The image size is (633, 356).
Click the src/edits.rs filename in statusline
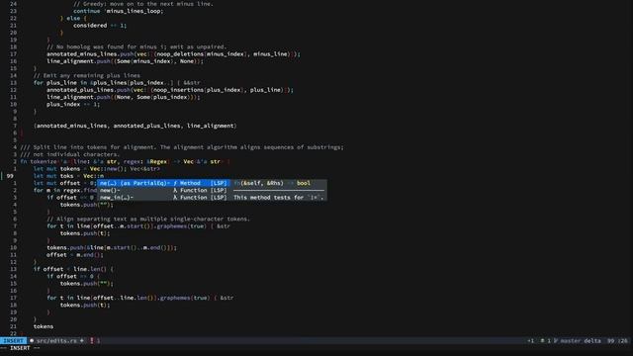pyautogui.click(x=56, y=341)
